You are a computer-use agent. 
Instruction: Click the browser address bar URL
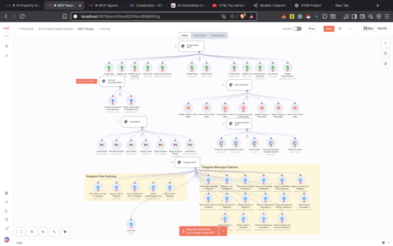tap(120, 16)
